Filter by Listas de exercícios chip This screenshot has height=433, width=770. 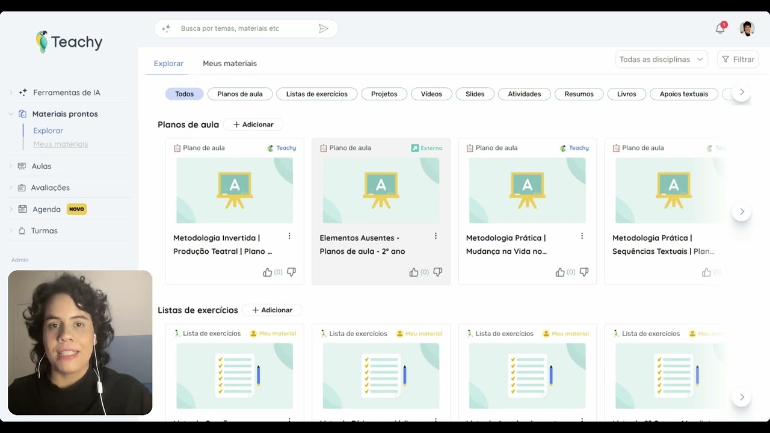coord(317,94)
